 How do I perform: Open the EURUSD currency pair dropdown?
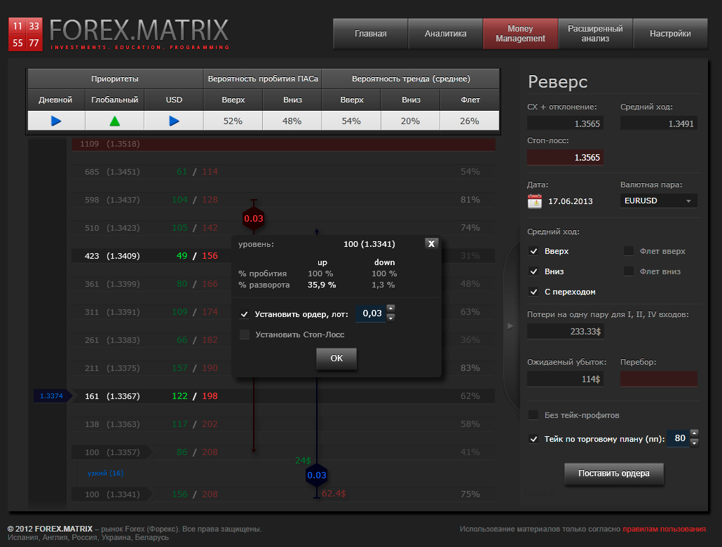658,201
